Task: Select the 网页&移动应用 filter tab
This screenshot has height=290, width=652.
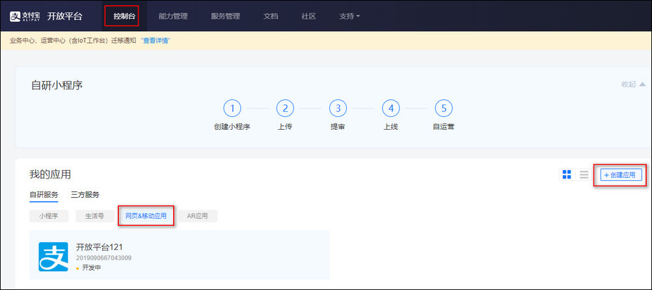Action: [146, 216]
